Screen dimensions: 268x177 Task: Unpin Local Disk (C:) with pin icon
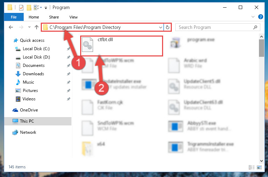(69, 49)
